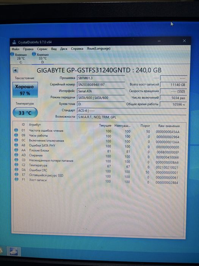Click rotation rate value ---- (SSD)
The height and width of the screenshot is (266, 199).
coord(173,91)
